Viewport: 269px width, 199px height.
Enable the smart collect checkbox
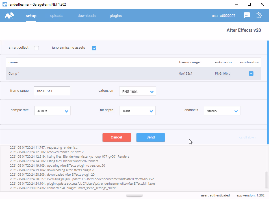point(36,48)
